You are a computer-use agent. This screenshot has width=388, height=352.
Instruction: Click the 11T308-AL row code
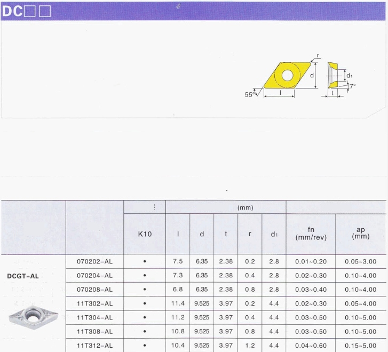point(95,332)
